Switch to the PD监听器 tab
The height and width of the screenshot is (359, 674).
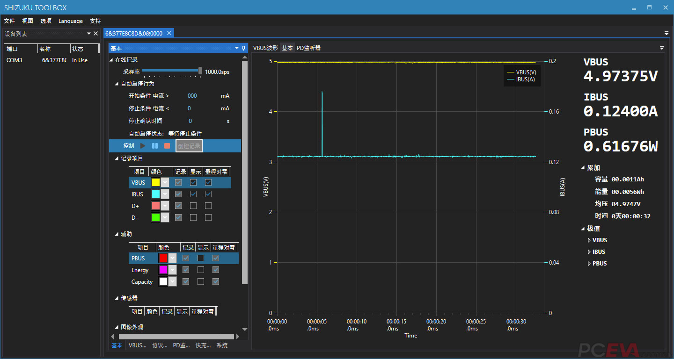[x=308, y=48]
